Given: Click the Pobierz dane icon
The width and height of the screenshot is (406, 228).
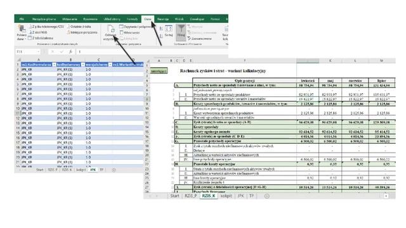Looking at the screenshot, I should pos(22,29).
